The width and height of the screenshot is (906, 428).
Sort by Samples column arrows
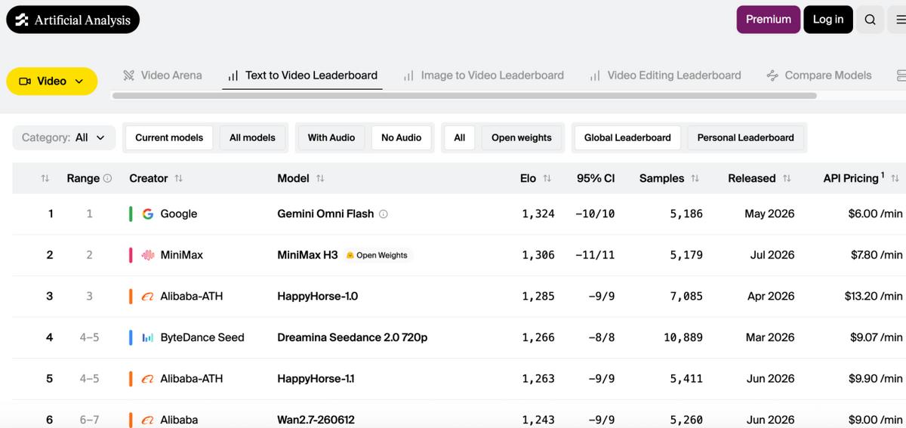pos(695,179)
